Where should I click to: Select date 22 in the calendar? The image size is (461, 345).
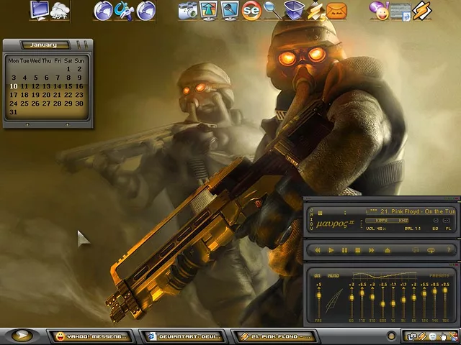coord(68,95)
